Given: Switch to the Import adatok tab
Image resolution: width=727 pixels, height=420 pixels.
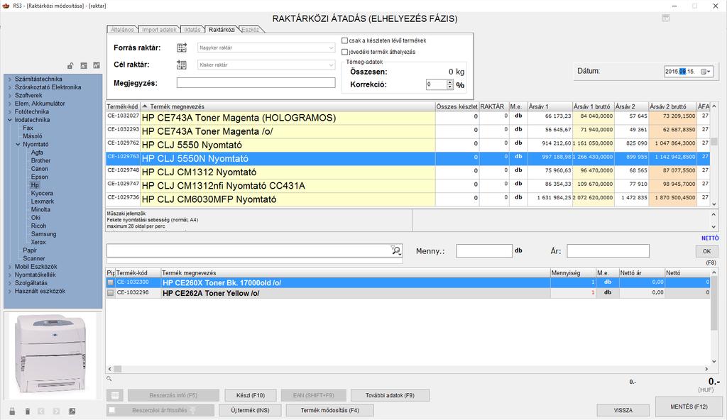Looking at the screenshot, I should [x=158, y=30].
